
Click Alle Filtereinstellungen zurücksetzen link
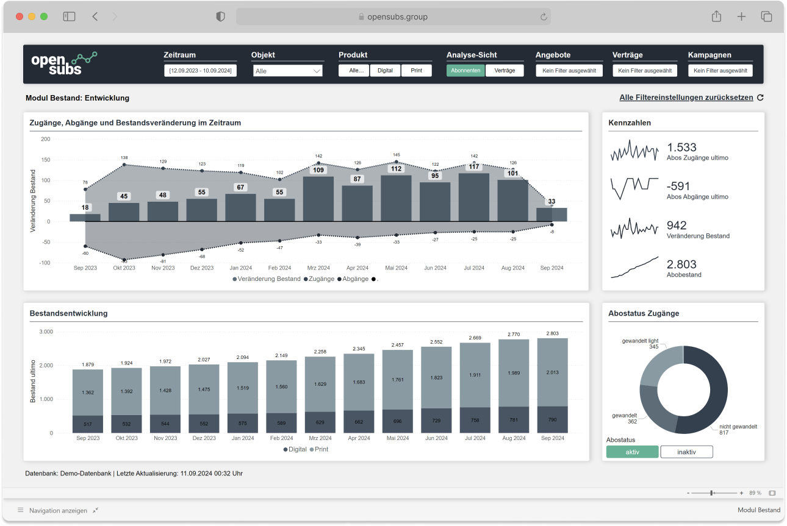point(686,98)
